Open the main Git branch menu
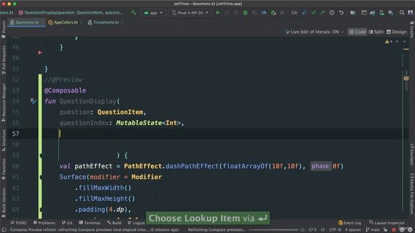Image resolution: width=415 pixels, height=233 pixels. pyautogui.click(x=373, y=230)
